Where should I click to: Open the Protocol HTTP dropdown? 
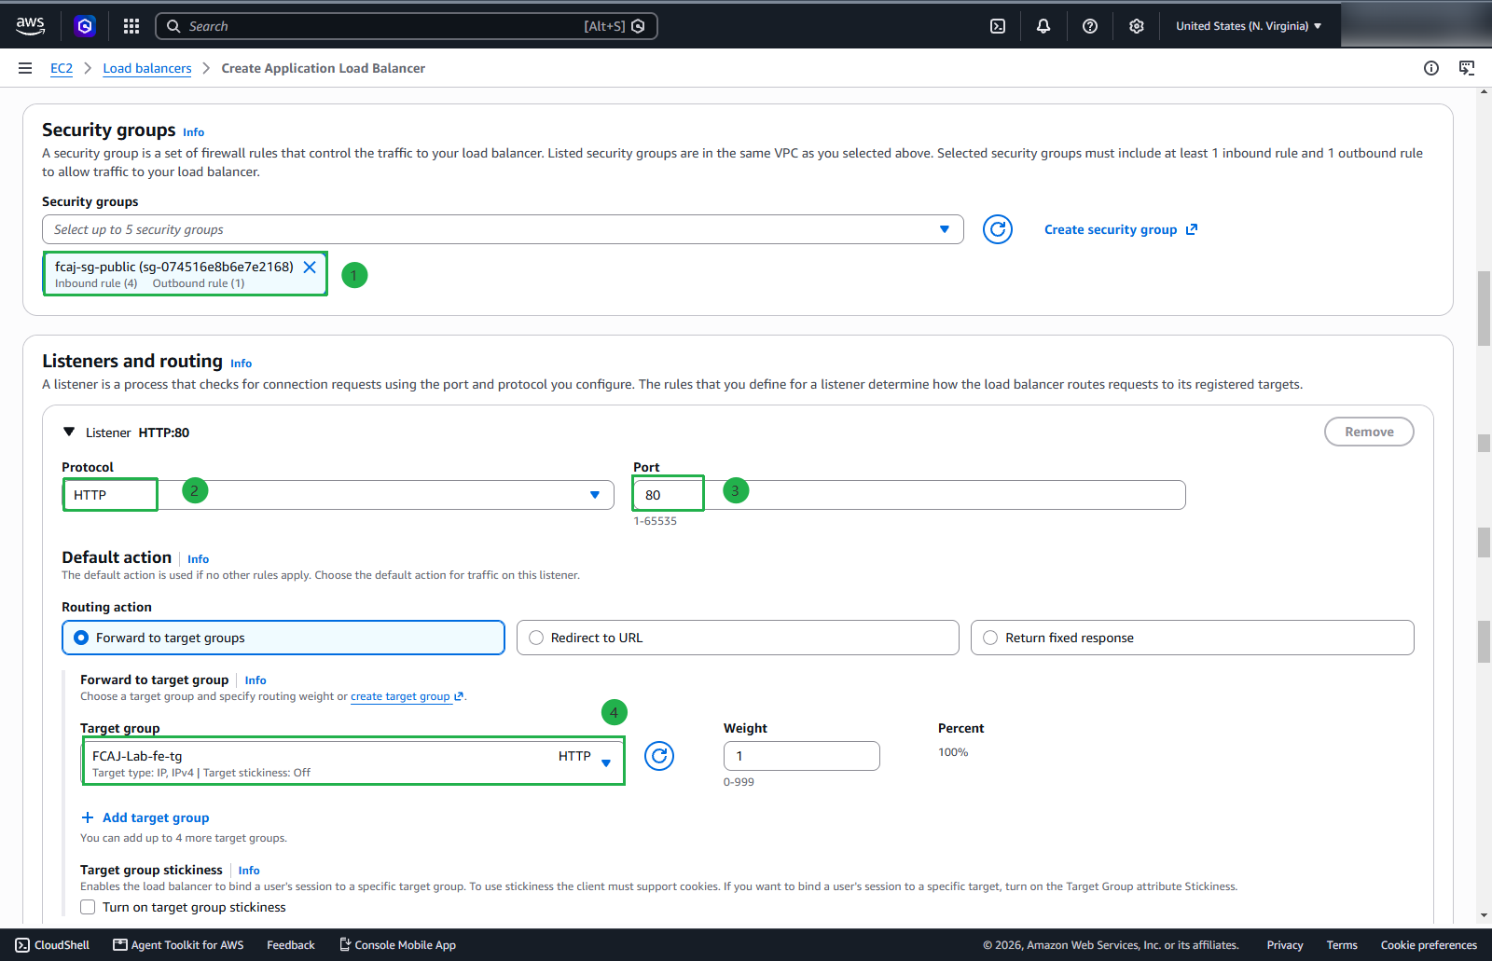coord(338,495)
